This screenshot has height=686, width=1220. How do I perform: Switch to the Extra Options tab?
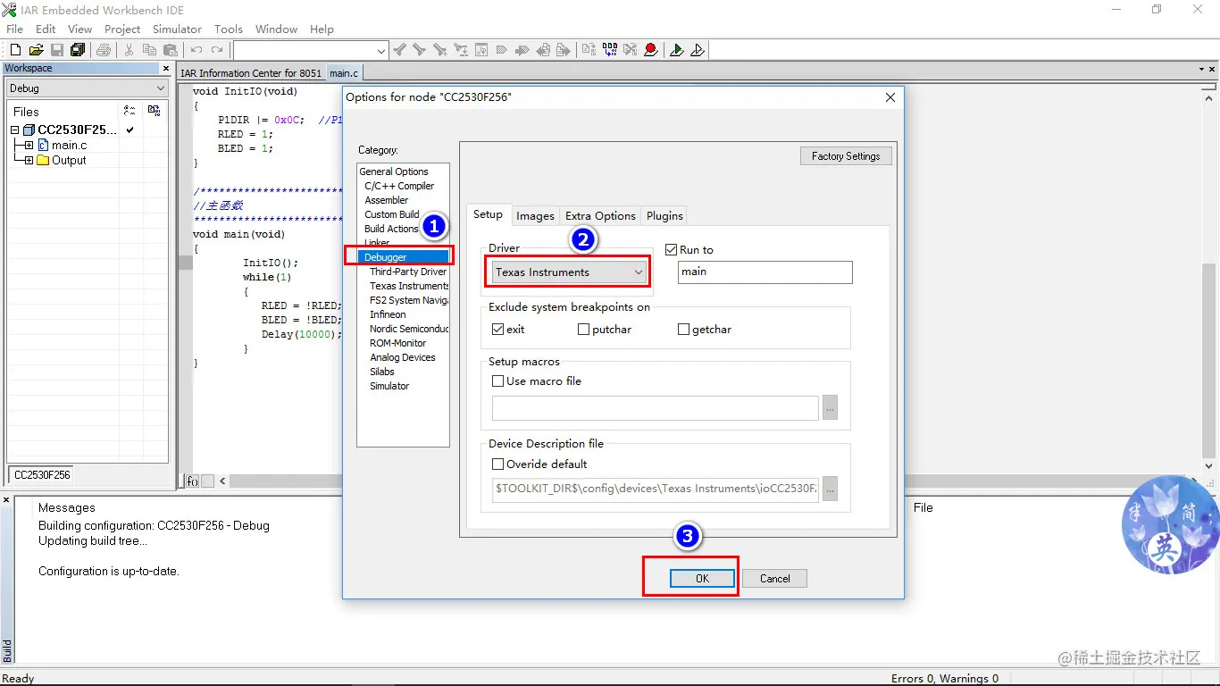click(x=600, y=216)
